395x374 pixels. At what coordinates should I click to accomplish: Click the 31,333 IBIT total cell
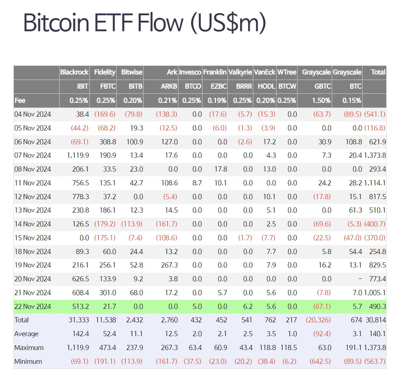pos(80,320)
